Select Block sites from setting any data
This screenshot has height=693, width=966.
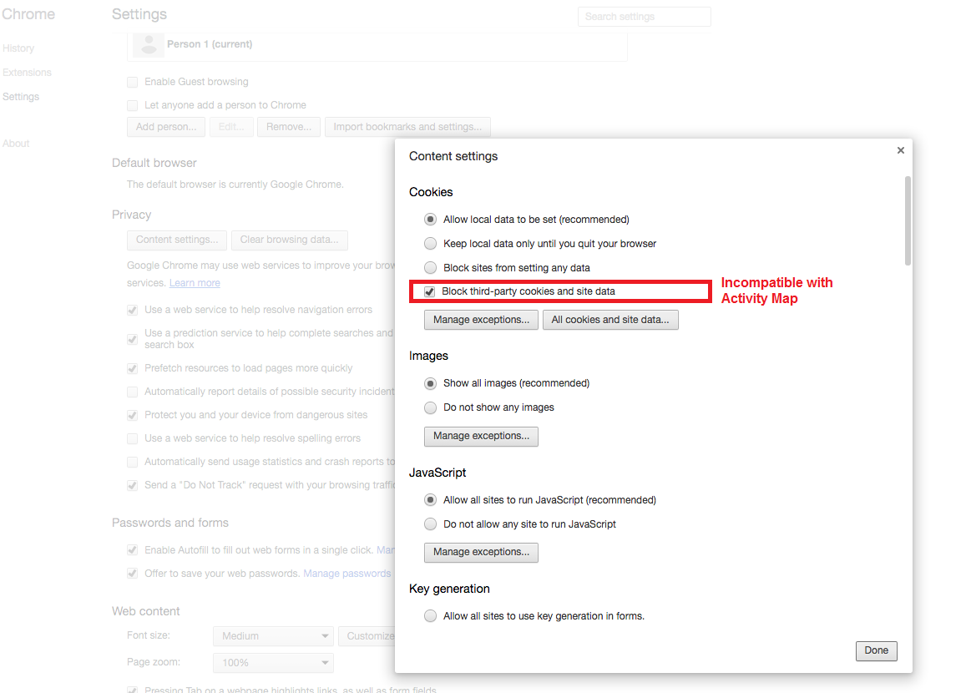click(430, 267)
